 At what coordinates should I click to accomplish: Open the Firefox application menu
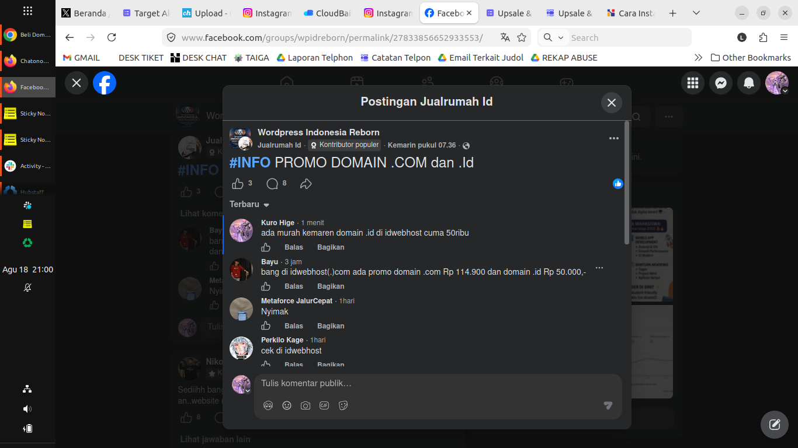pyautogui.click(x=784, y=37)
